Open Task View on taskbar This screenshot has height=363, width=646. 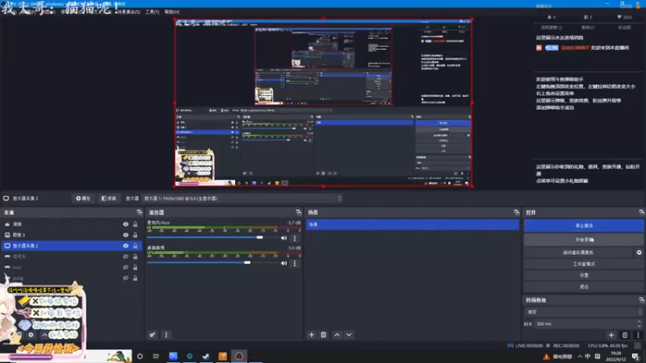pos(156,356)
